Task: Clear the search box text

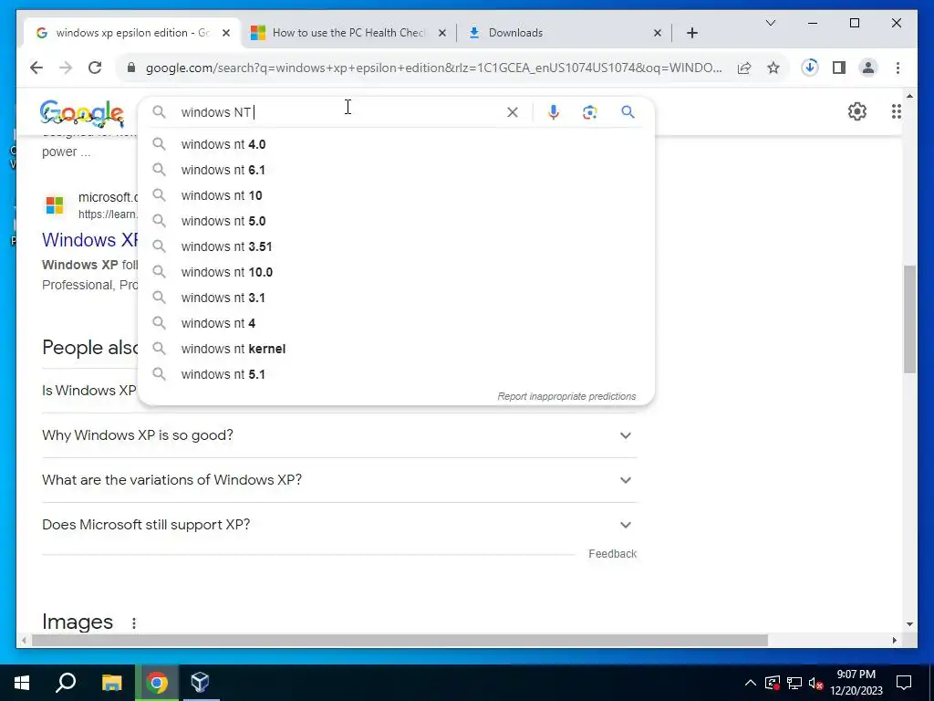Action: (x=513, y=112)
